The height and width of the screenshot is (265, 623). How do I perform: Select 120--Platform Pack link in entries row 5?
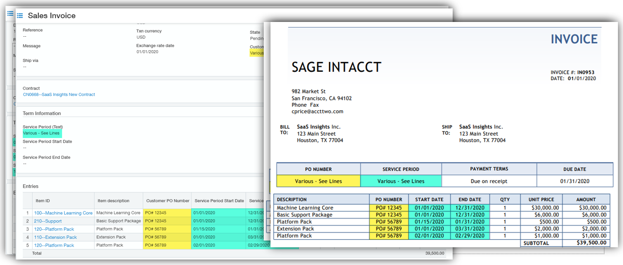pos(54,245)
